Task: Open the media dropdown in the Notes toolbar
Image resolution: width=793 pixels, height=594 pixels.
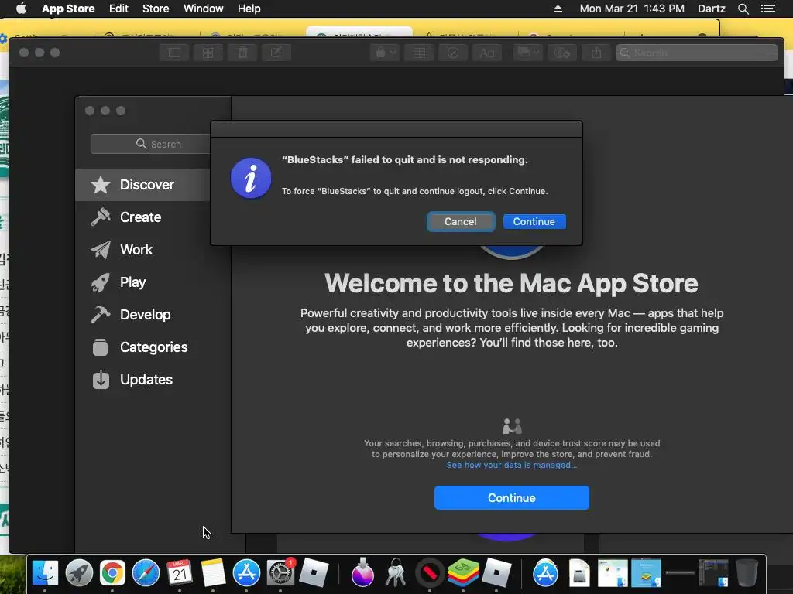Action: (x=528, y=53)
